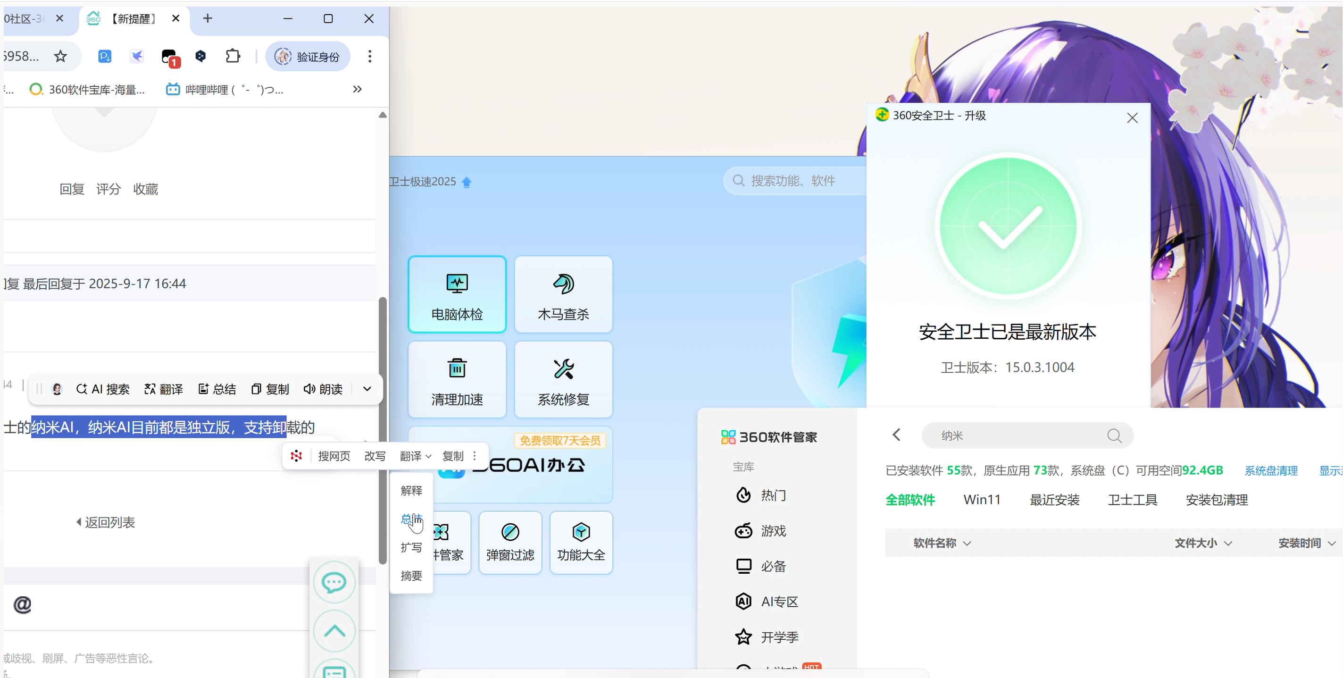Click 朗读 in the selection toolbar
Image resolution: width=1343 pixels, height=678 pixels.
coord(323,389)
